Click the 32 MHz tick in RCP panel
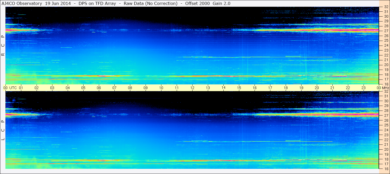The width and height of the screenshot is (390, 174). pos(386,7)
